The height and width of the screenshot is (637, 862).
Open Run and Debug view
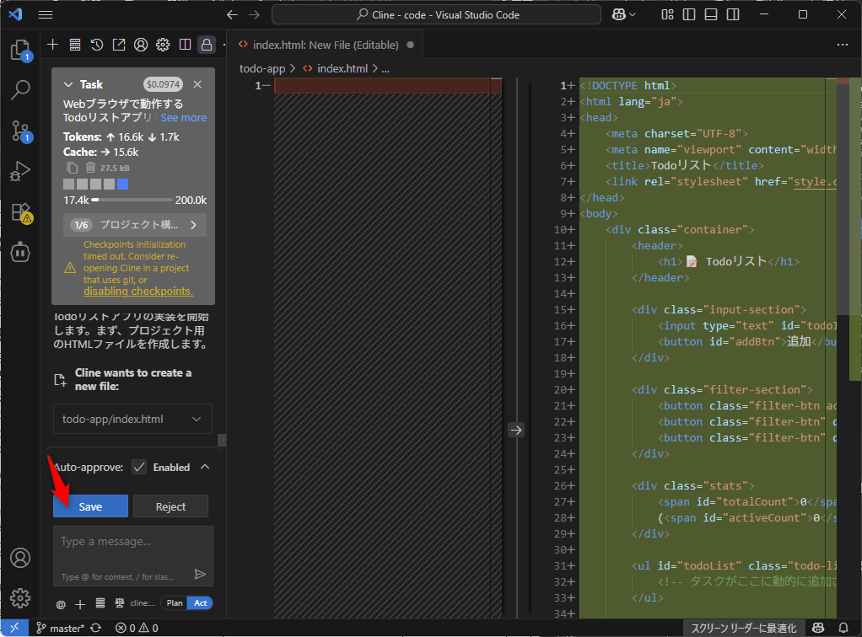pos(20,171)
